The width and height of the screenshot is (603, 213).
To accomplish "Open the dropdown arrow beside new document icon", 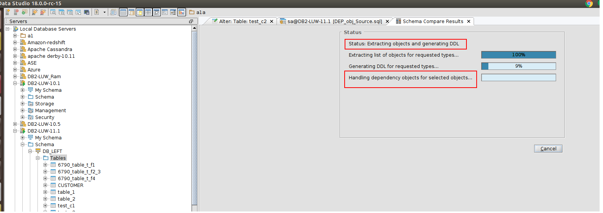I will 104,12.
